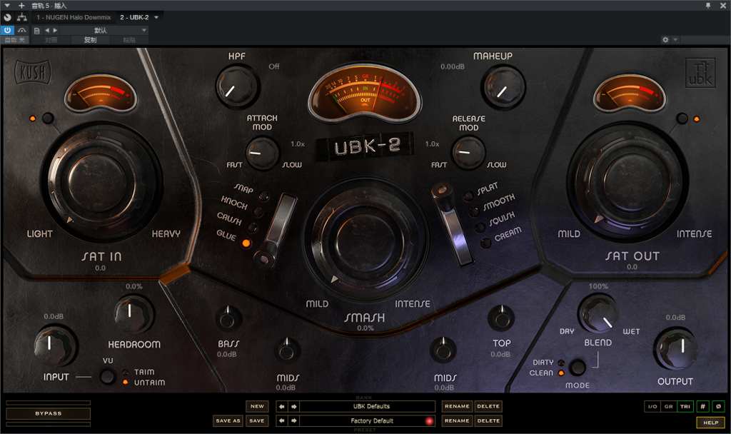Image resolution: width=731 pixels, height=434 pixels.
Task: Click the sidechain icon next to power button
Action: (x=22, y=30)
